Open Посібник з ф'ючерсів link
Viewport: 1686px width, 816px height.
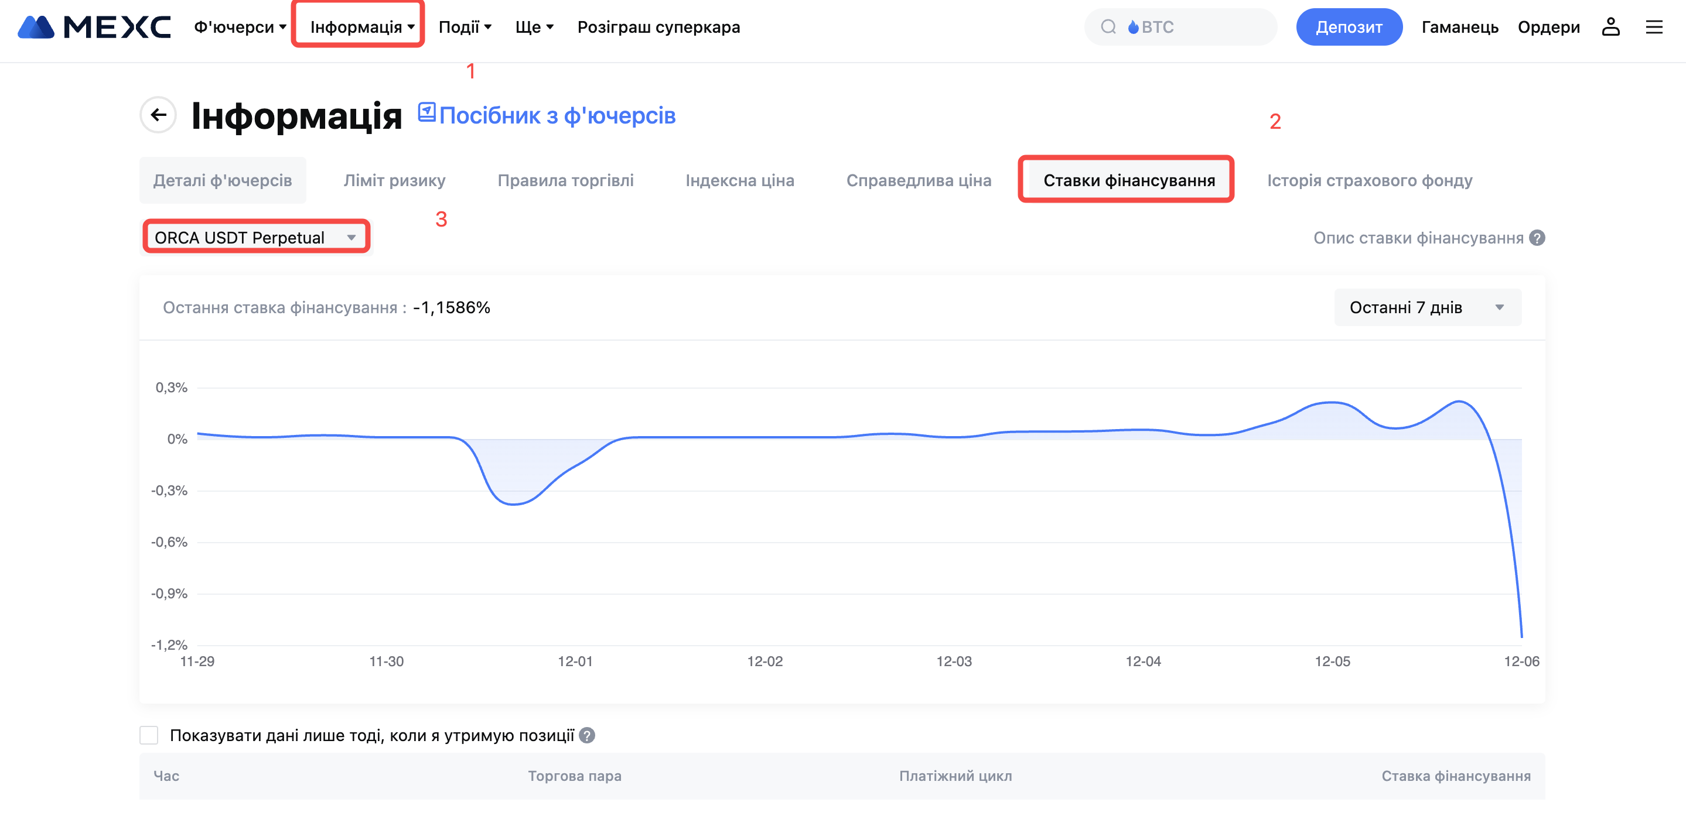tap(557, 116)
